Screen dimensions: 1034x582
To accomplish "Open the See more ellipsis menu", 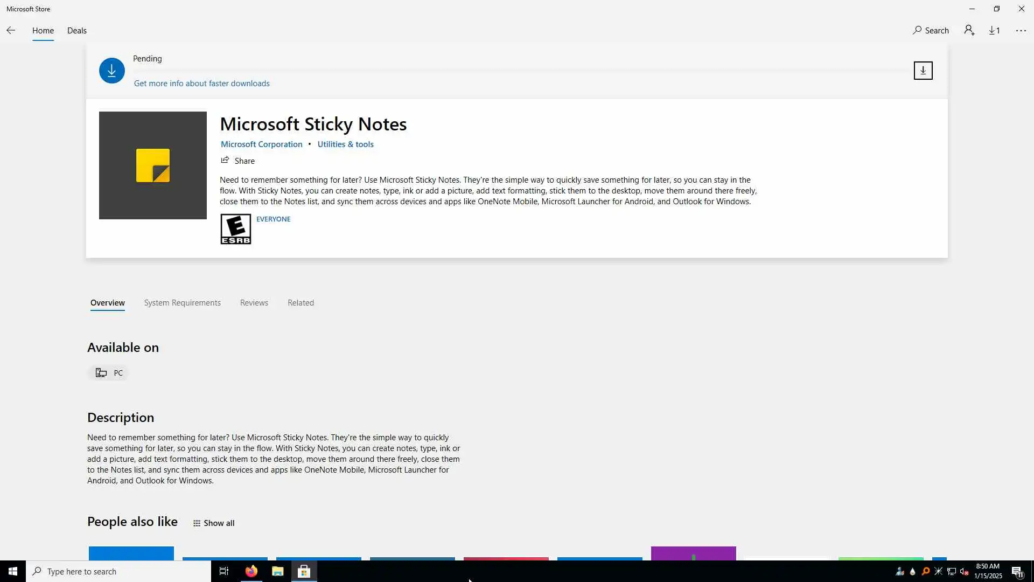I will pyautogui.click(x=1021, y=31).
